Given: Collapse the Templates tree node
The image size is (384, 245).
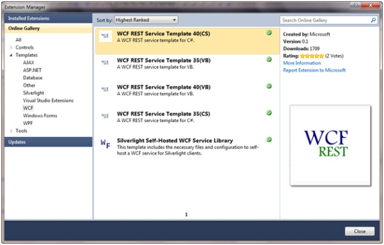Looking at the screenshot, I should (11, 55).
